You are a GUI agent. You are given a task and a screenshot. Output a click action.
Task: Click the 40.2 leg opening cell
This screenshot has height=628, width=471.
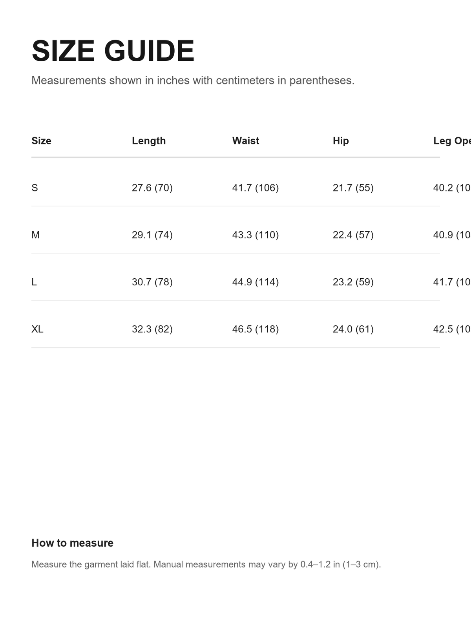click(x=452, y=188)
